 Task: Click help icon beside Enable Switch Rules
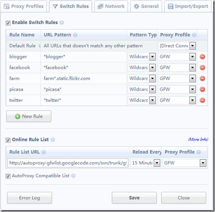click(x=62, y=23)
